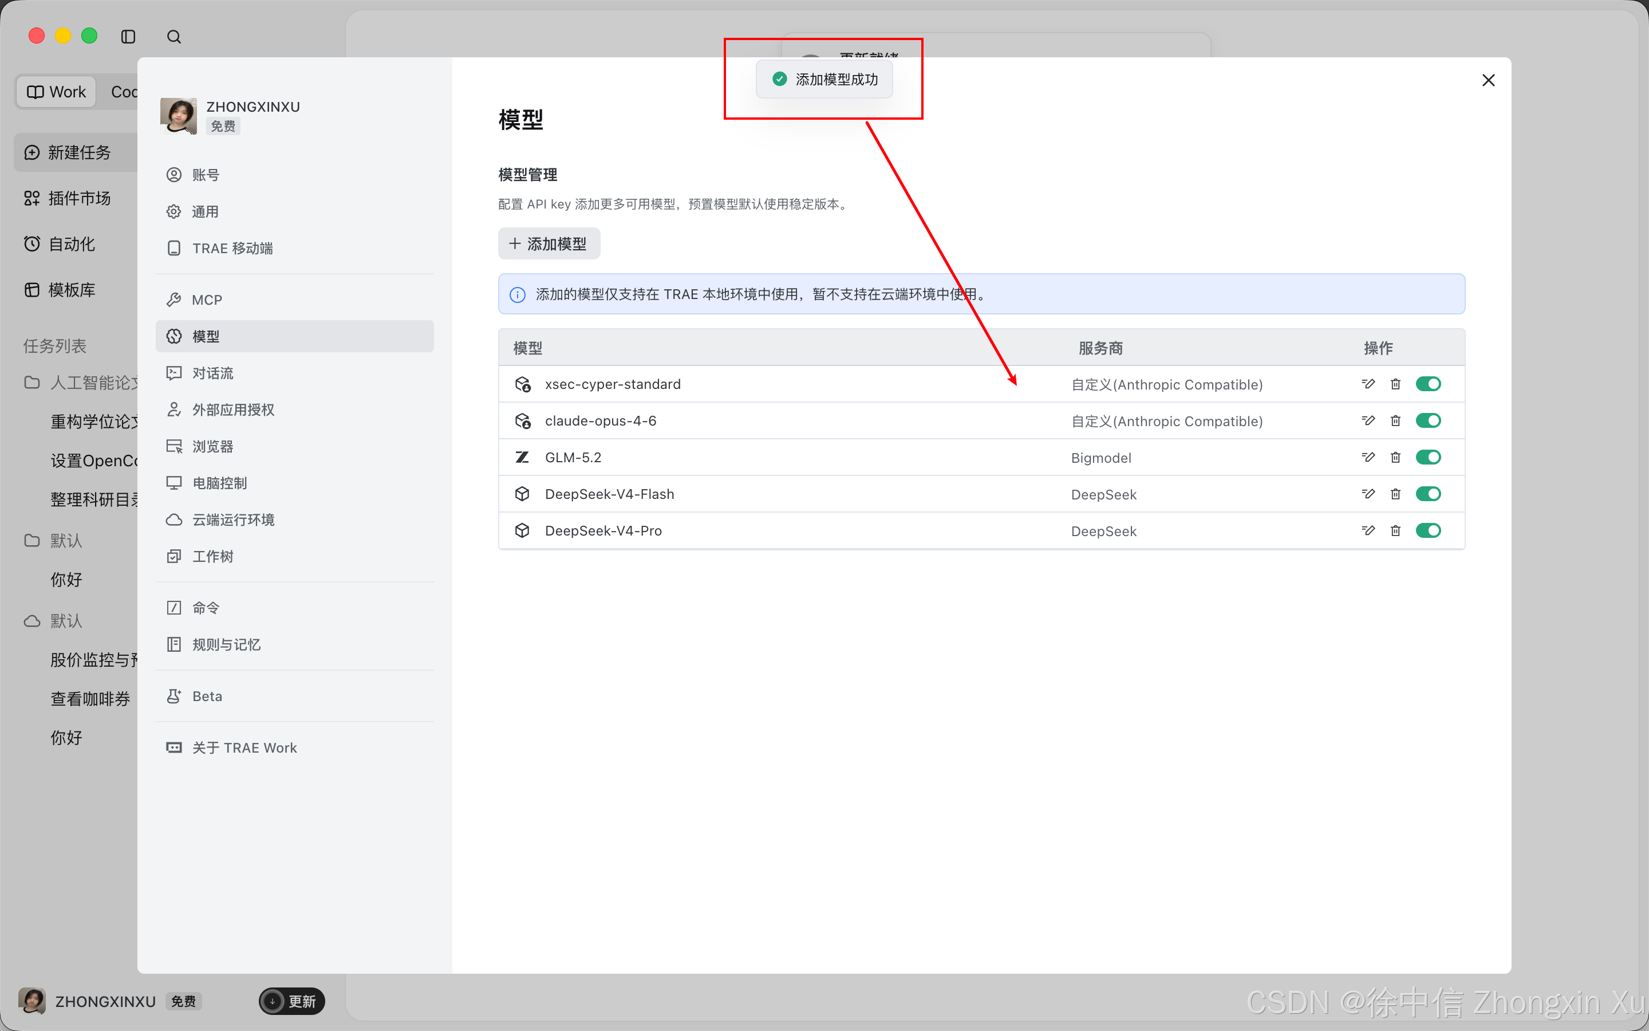Switch to the Work tab
The width and height of the screenshot is (1649, 1031).
coord(56,92)
